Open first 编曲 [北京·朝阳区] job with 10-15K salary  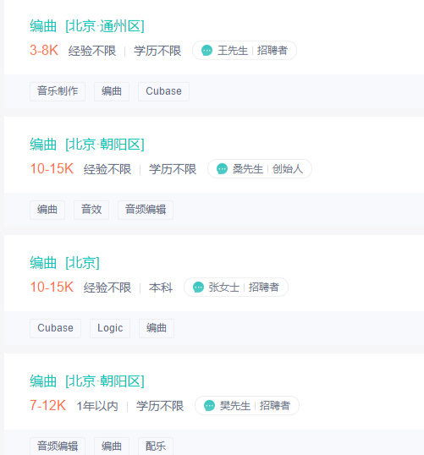click(x=87, y=145)
